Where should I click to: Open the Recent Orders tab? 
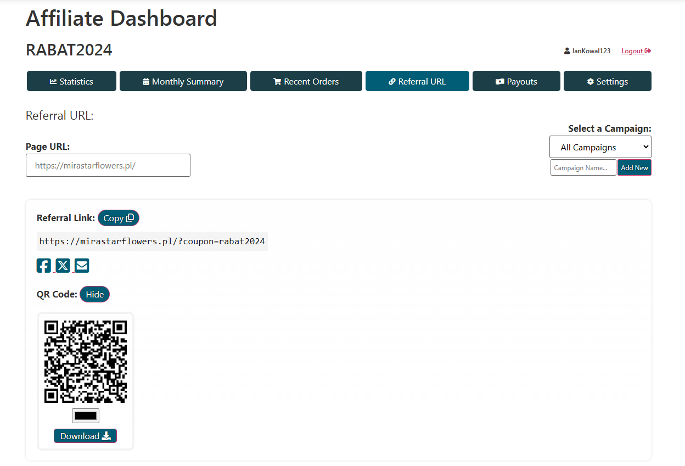pos(306,81)
